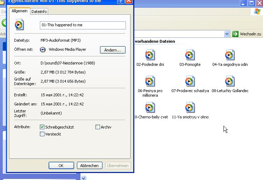
Task: Select the 07-Prodavec schastya file icon
Action: [190, 82]
